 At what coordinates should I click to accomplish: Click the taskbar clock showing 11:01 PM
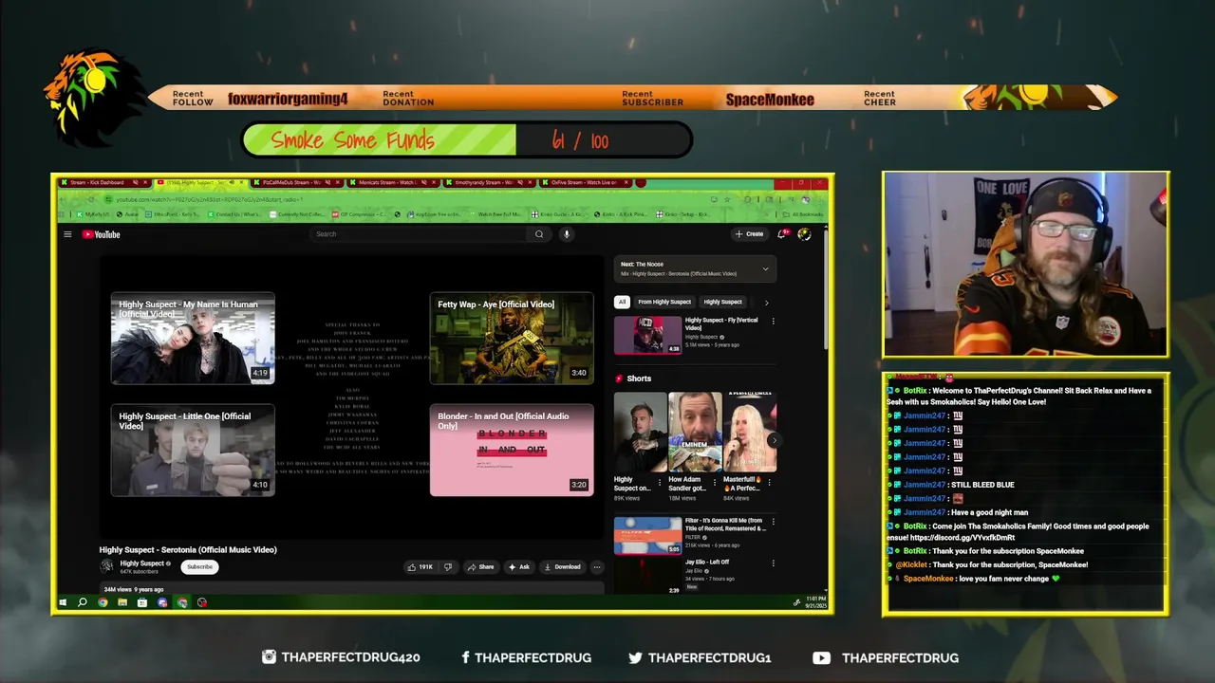(816, 602)
